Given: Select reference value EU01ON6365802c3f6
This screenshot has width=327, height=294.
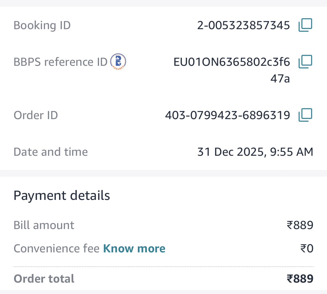Looking at the screenshot, I should coord(232,62).
